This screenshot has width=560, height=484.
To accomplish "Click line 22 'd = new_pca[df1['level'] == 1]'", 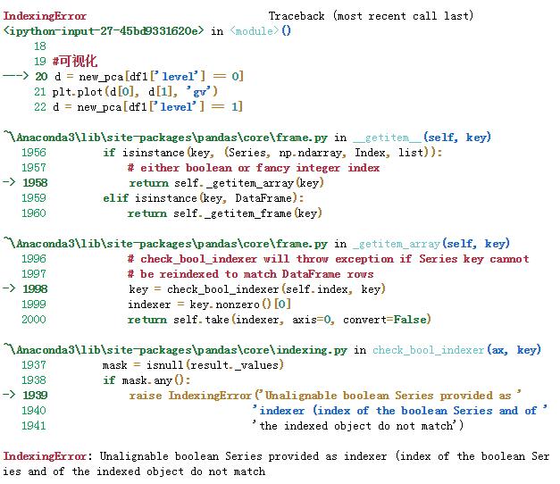I will pos(148,107).
